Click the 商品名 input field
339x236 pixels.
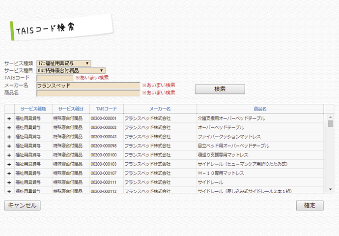[88, 92]
